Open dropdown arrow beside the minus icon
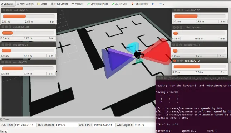Viewport: 231px width, 133px height. (x=163, y=4)
